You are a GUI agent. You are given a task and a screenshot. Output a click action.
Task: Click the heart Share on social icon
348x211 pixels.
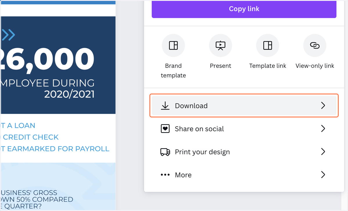pyautogui.click(x=165, y=129)
